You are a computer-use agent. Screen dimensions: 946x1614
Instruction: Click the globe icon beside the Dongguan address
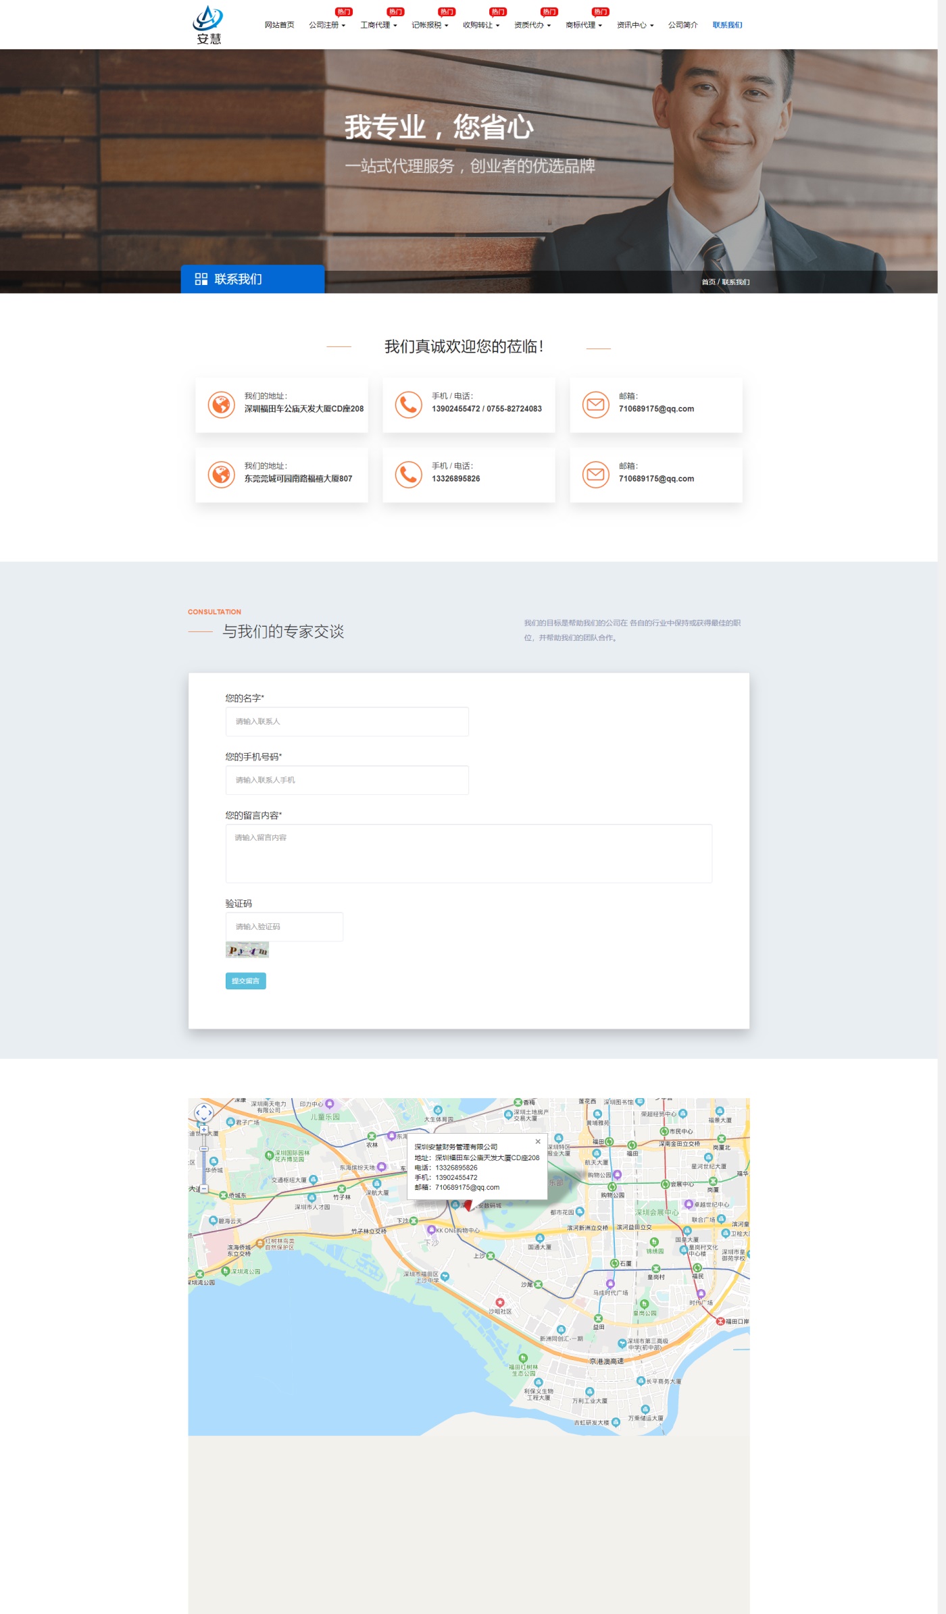pyautogui.click(x=221, y=475)
